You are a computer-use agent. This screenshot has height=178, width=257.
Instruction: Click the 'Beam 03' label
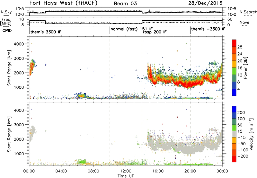click(x=125, y=4)
